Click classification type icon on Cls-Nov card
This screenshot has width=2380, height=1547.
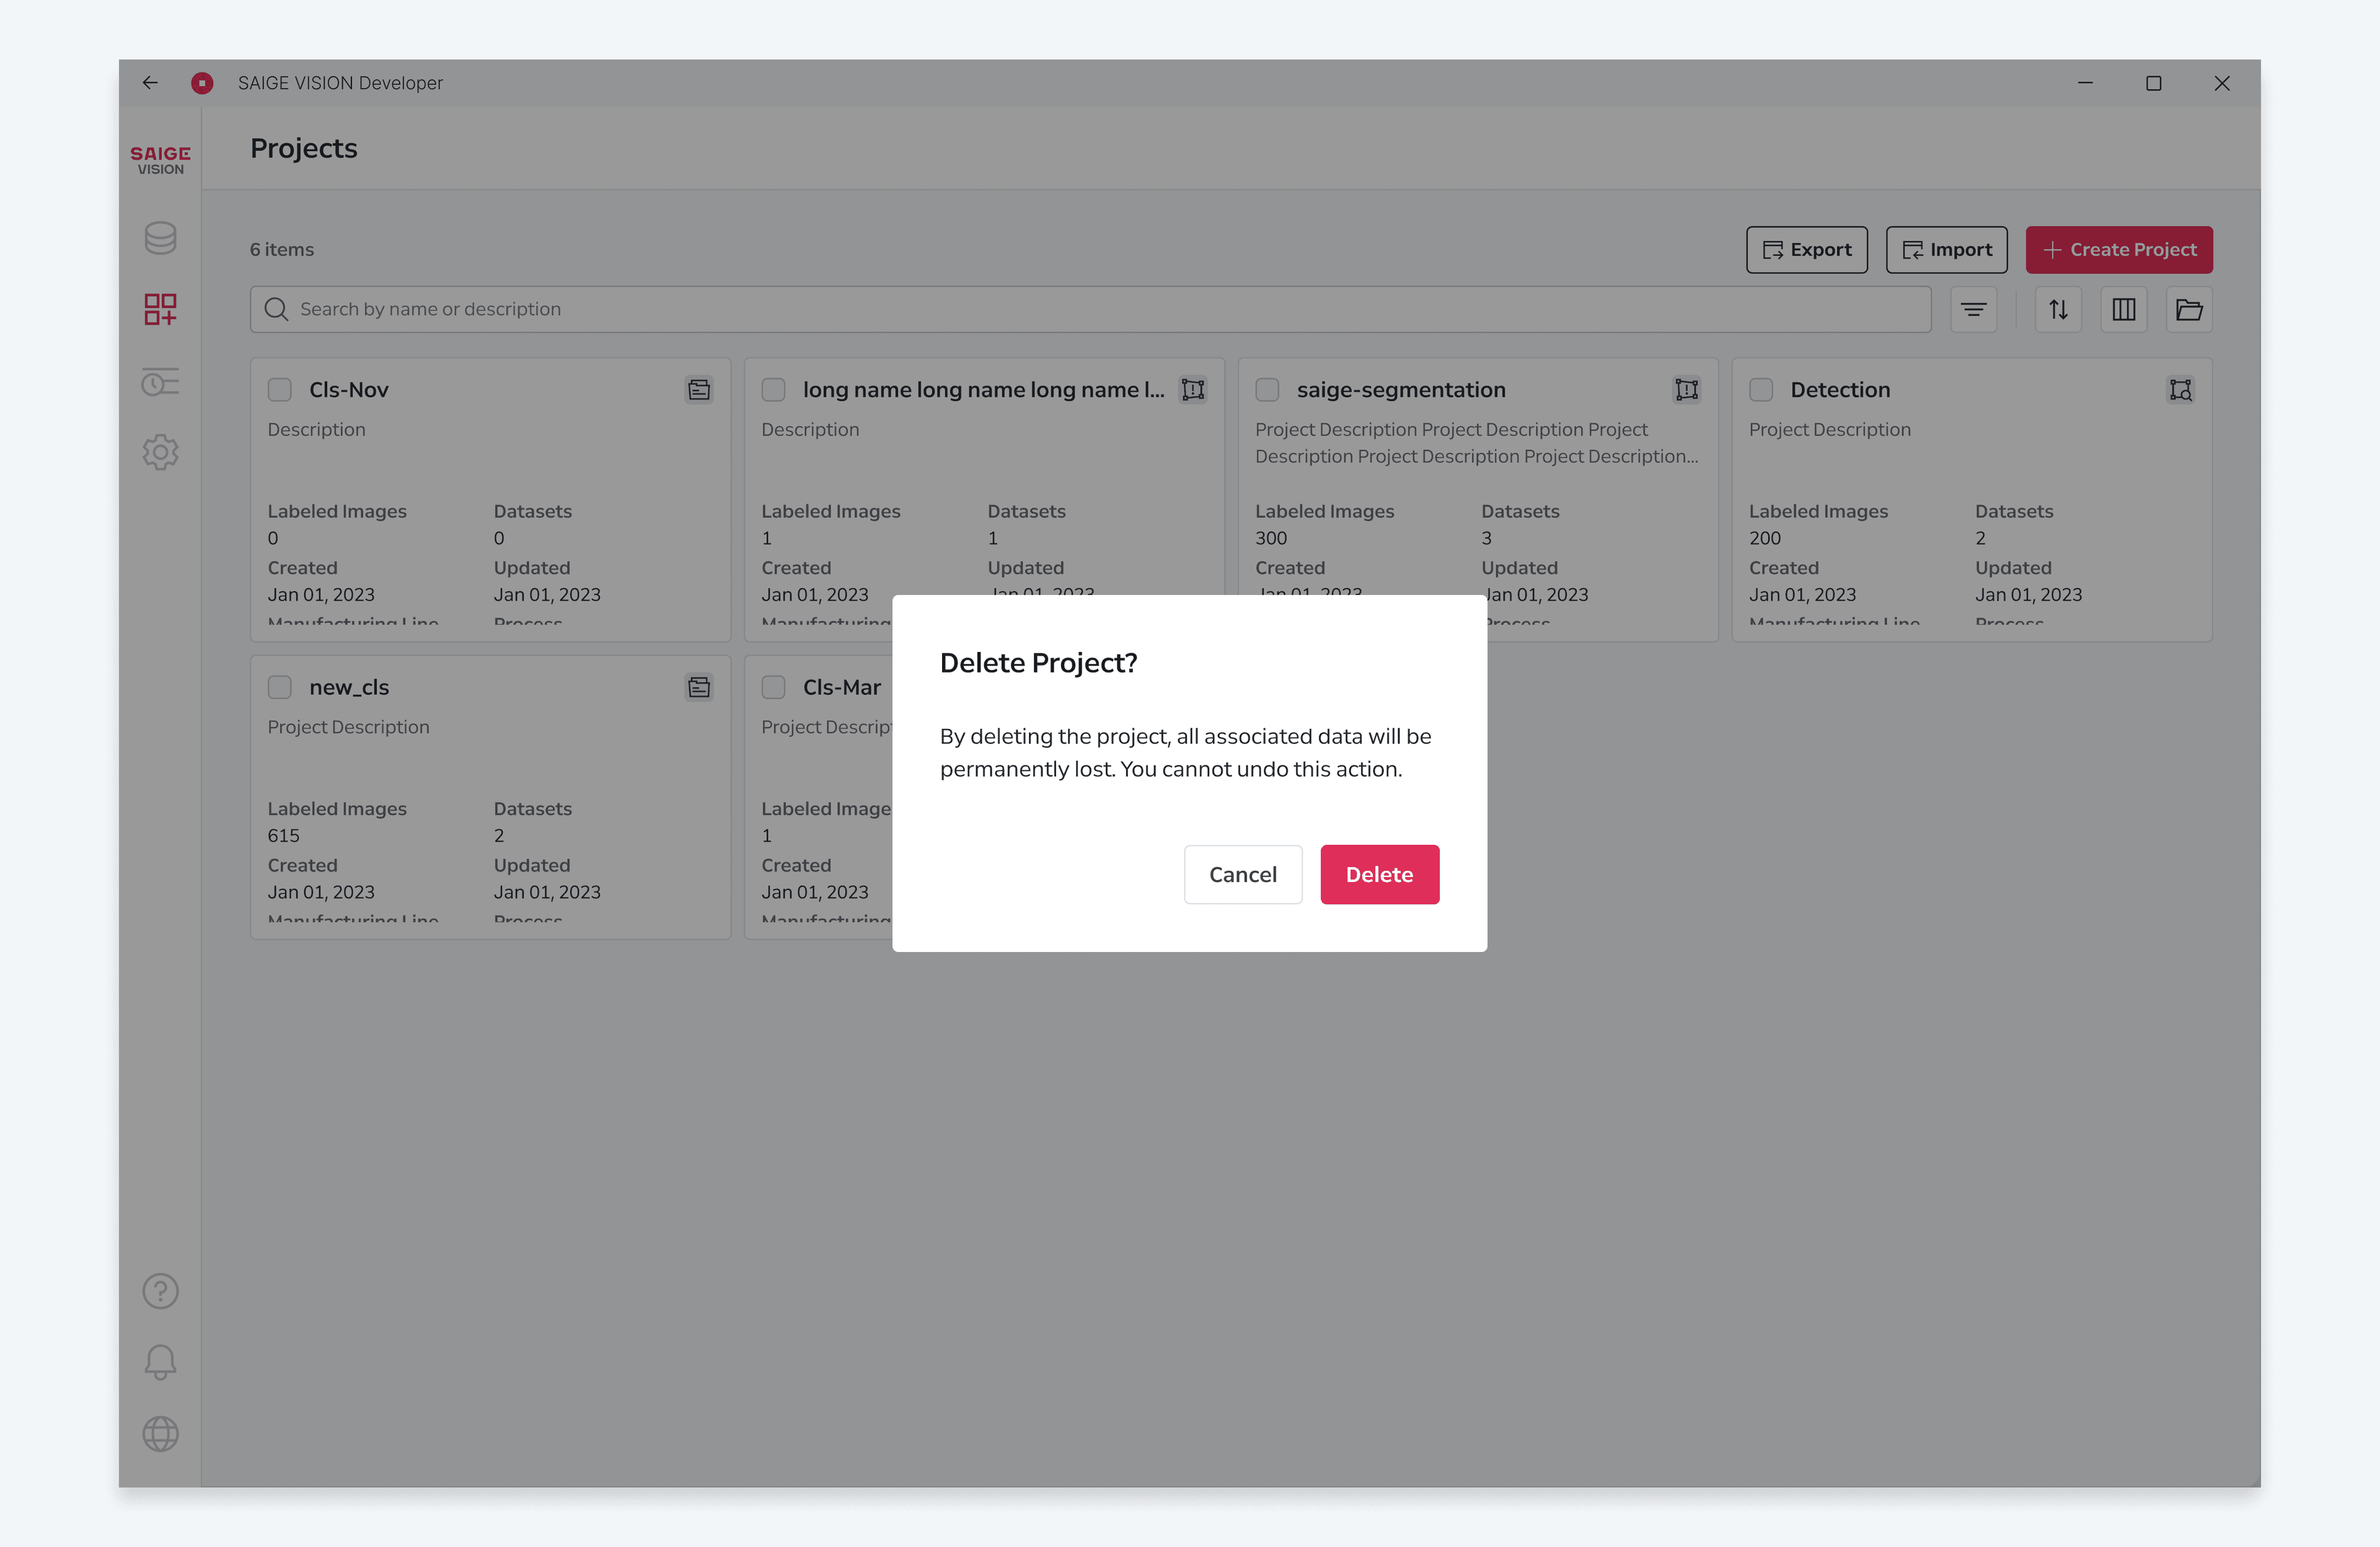coord(699,390)
